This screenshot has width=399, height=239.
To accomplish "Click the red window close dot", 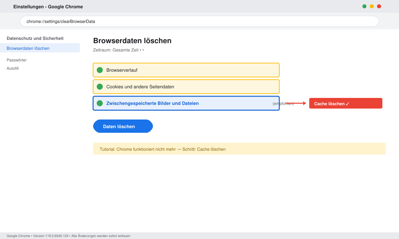I will click(379, 6).
